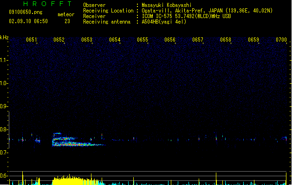Screen dimensions: 292x185
Task: Click the 0653 time marker
Action: click(87, 40)
